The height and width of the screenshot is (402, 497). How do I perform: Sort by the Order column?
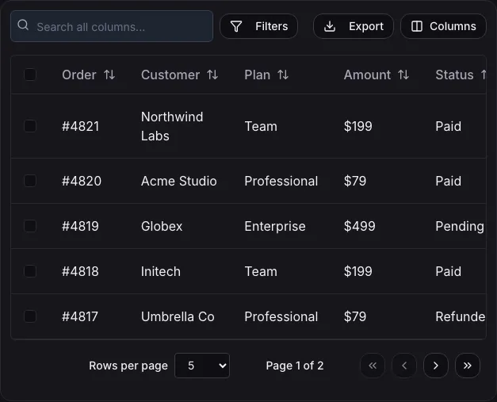89,75
